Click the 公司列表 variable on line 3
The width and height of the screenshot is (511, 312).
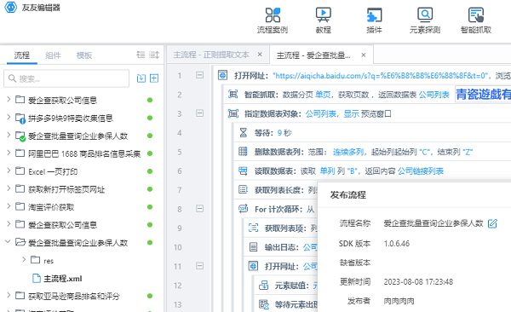pyautogui.click(x=321, y=113)
